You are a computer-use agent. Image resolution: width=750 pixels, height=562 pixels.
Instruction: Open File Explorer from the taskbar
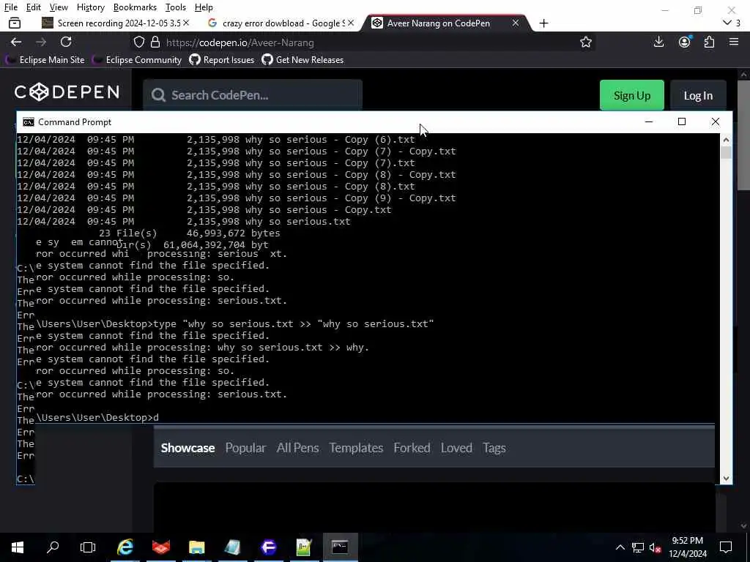(196, 547)
